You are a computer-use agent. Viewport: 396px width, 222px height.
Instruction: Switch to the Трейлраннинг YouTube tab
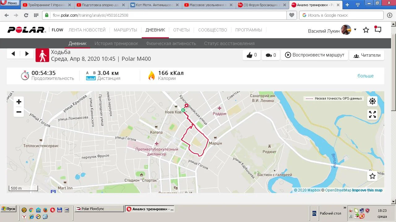pyautogui.click(x=47, y=5)
